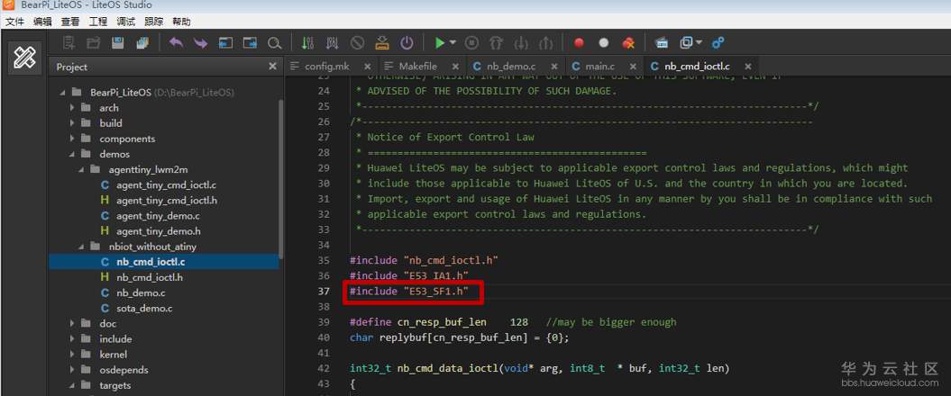This screenshot has height=396, width=951.
Task: Click the step into debug icon
Action: [521, 43]
